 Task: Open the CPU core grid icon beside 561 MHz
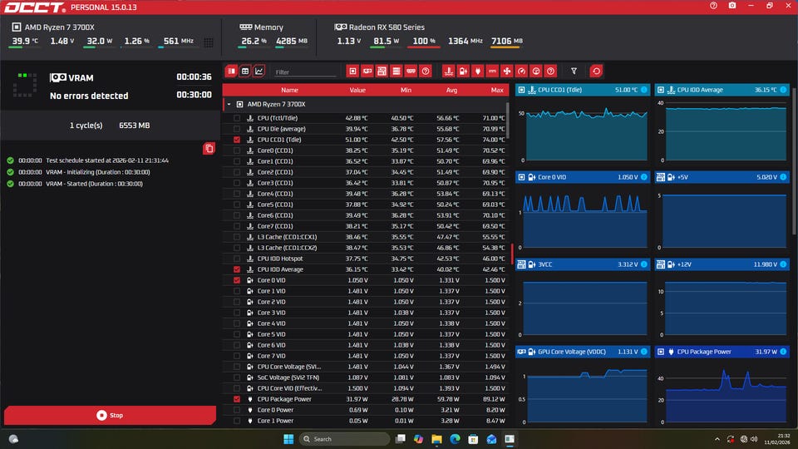pyautogui.click(x=209, y=42)
